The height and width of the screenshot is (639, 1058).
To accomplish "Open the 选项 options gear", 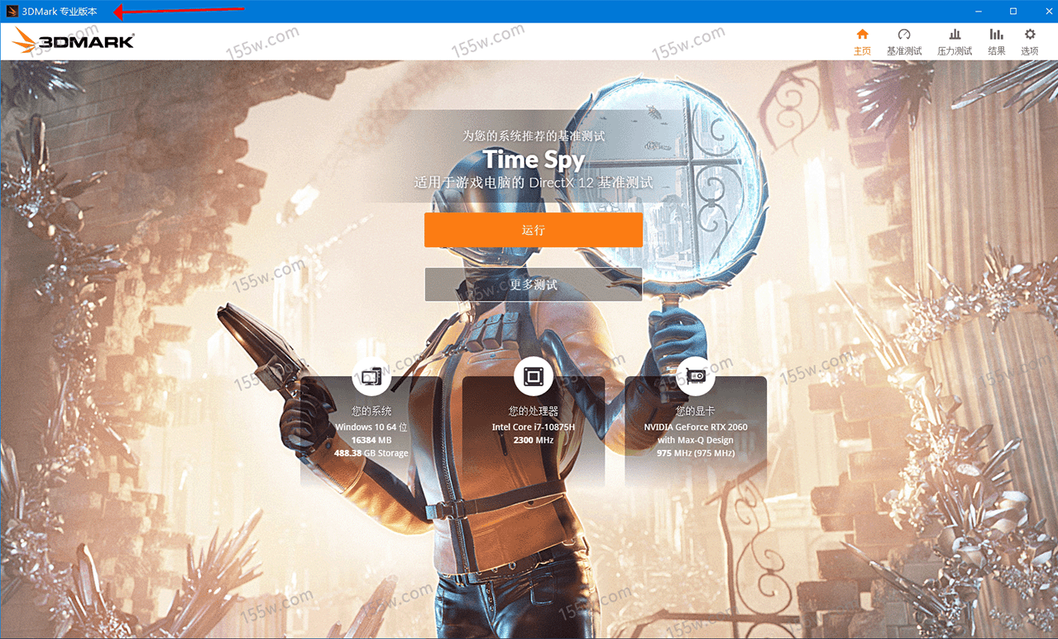I will 1030,41.
